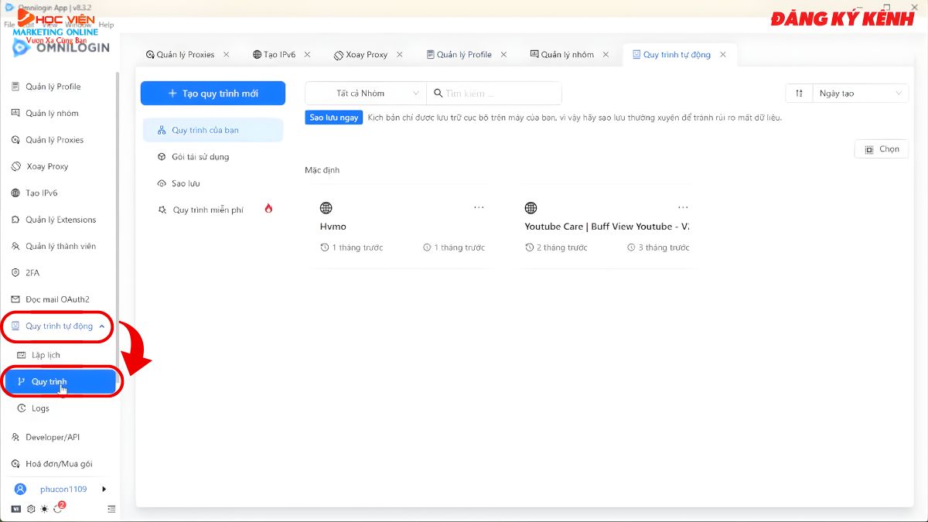The height and width of the screenshot is (522, 928).
Task: Open the Ngày tạo sort dropdown
Action: pyautogui.click(x=860, y=94)
